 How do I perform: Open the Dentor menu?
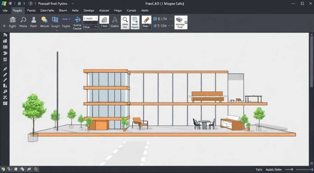tap(89, 10)
